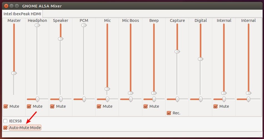Click the Auto-Mute Mode label text
The image size is (264, 139).
(25, 128)
